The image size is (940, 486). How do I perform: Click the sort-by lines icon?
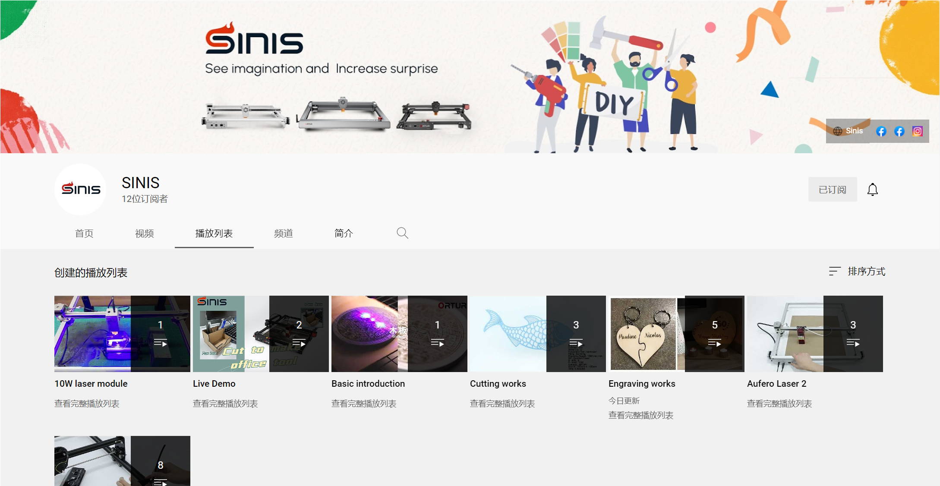[835, 271]
